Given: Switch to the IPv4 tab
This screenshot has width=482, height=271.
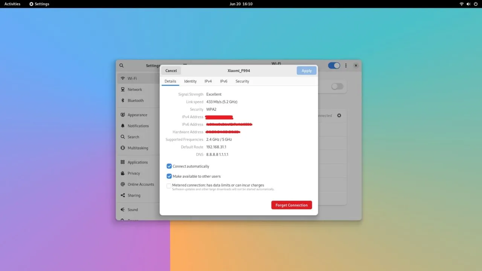Looking at the screenshot, I should (x=208, y=81).
